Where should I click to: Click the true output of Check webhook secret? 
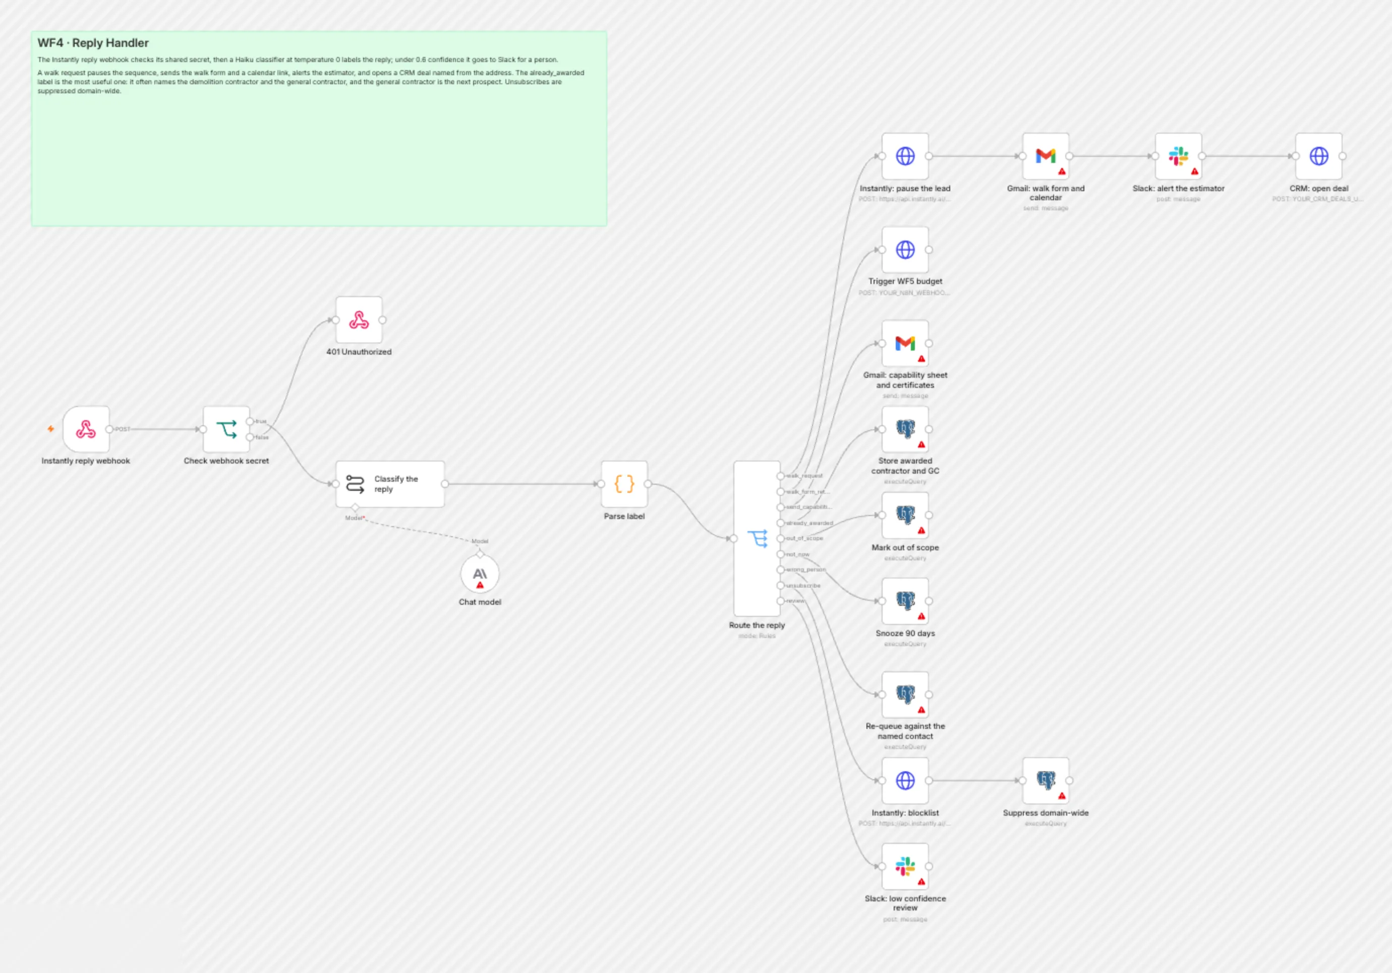[x=250, y=421]
